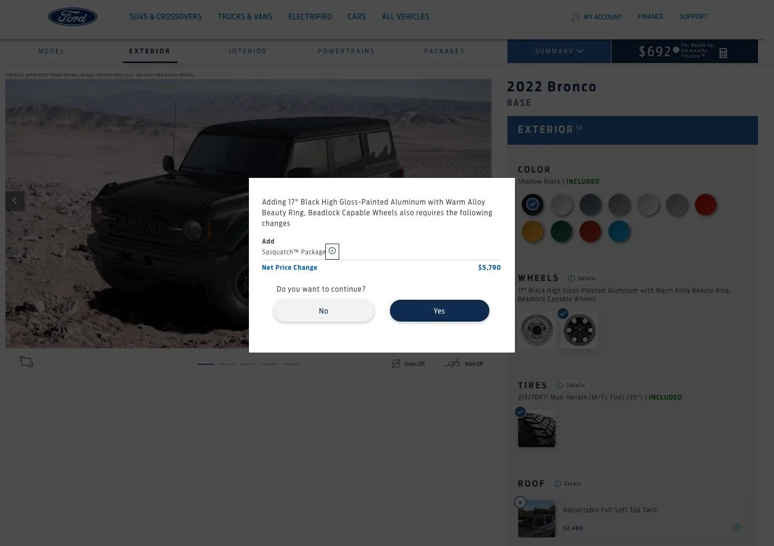
Task: Open Electrified menu
Action: click(x=310, y=17)
